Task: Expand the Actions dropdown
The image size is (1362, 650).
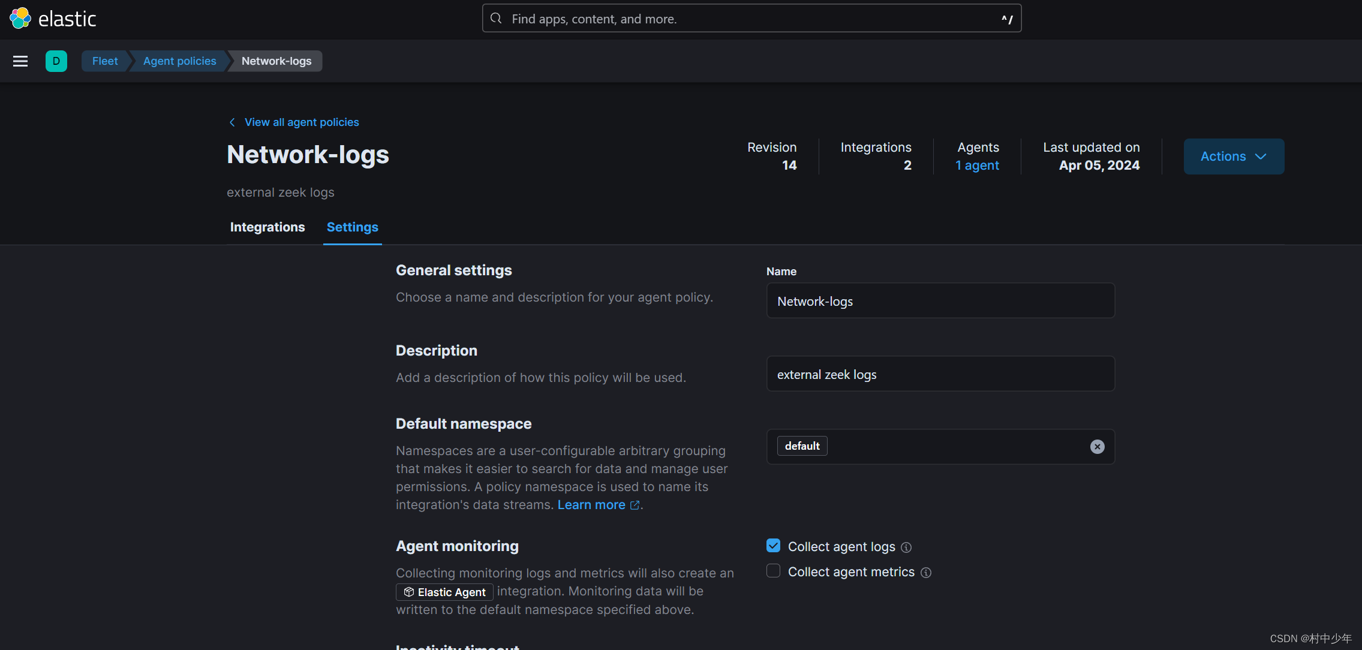Action: coord(1234,157)
